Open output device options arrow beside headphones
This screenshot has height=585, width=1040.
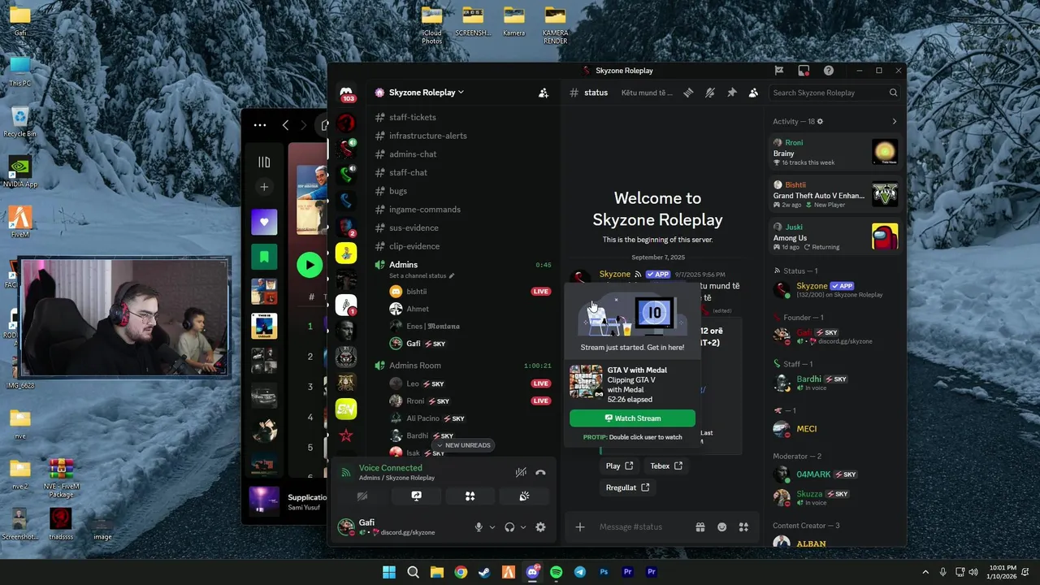tap(523, 527)
